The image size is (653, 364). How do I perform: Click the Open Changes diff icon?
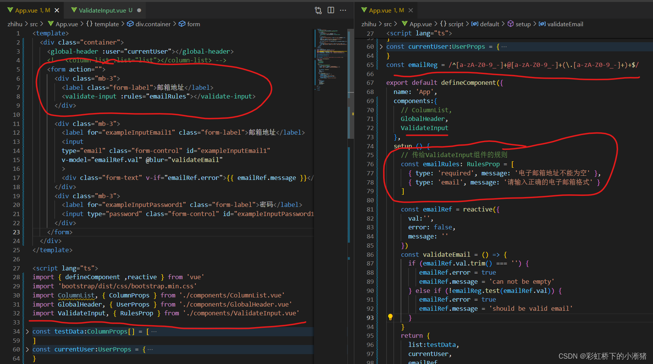click(318, 10)
